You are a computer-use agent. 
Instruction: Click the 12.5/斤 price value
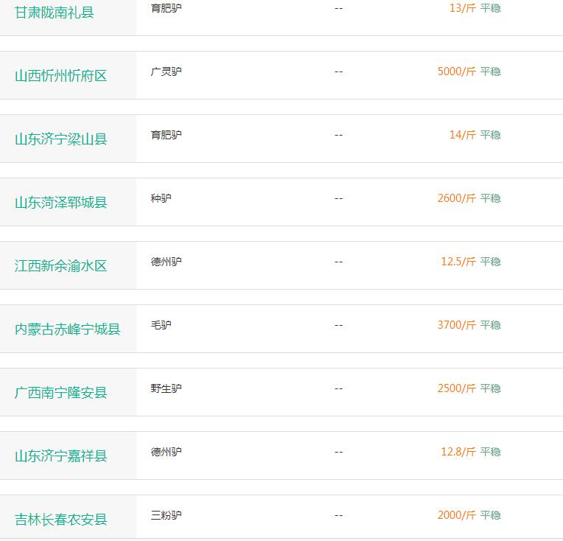pos(458,262)
